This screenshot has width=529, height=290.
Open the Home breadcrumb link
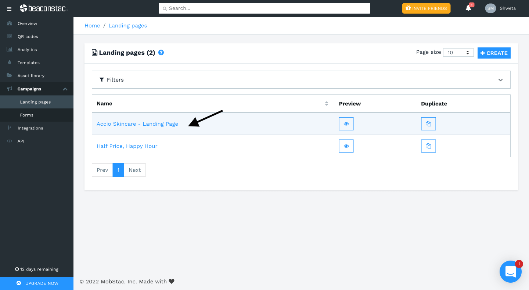[92, 25]
